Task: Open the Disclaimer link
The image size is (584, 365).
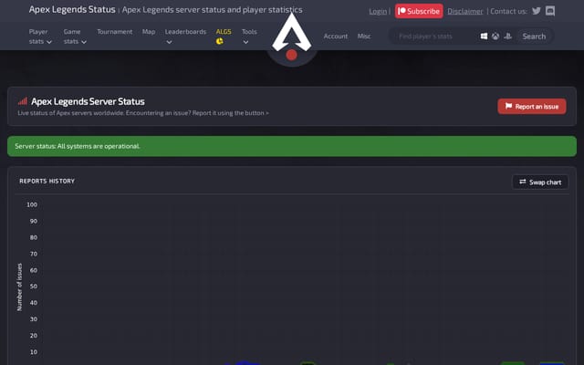Action: click(465, 11)
